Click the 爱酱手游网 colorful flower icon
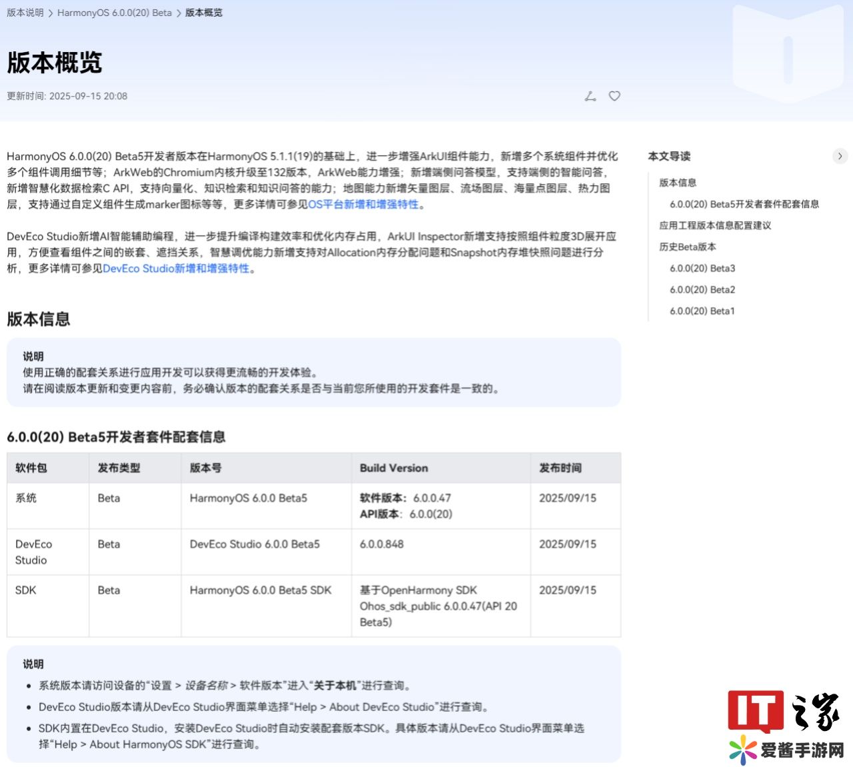 point(742,750)
